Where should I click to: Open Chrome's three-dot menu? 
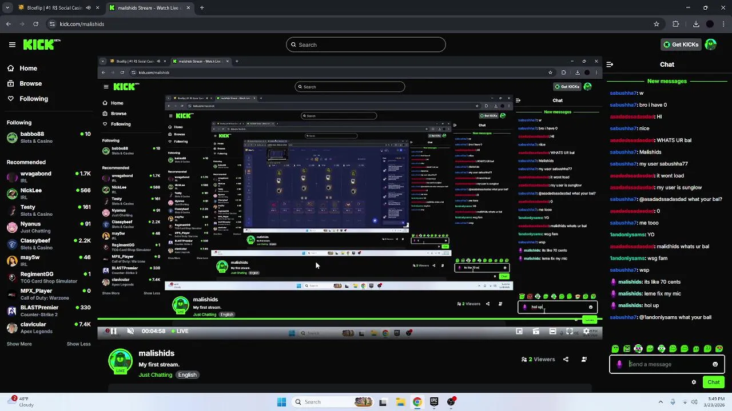point(723,24)
